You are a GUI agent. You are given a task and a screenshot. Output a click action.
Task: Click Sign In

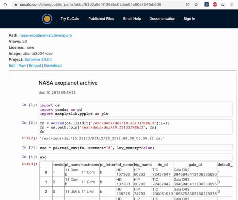(189, 19)
